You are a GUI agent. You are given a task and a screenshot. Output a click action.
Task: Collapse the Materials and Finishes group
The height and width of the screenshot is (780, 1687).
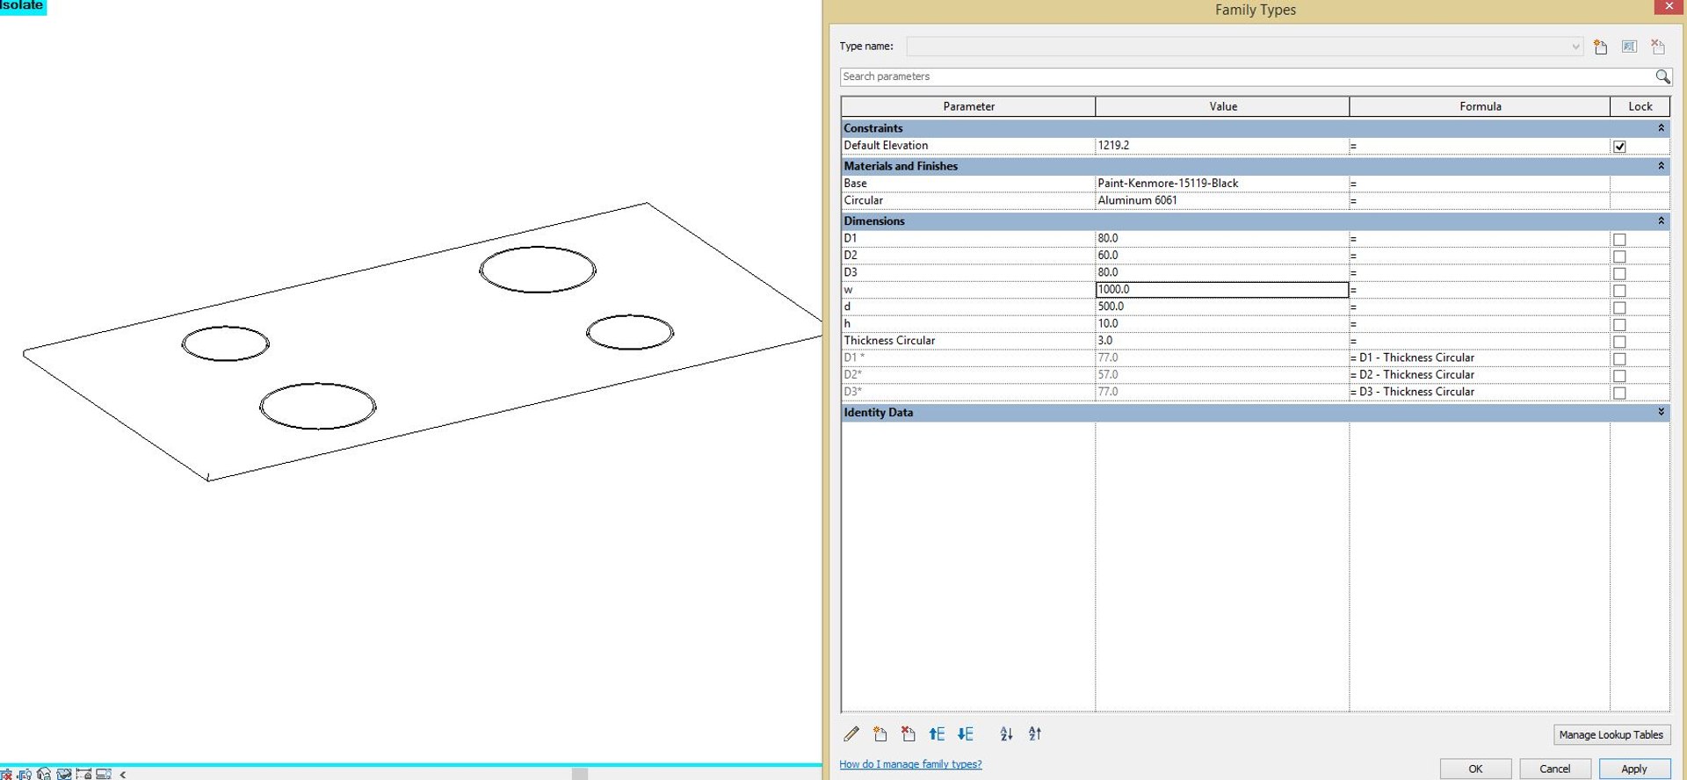coord(1661,166)
